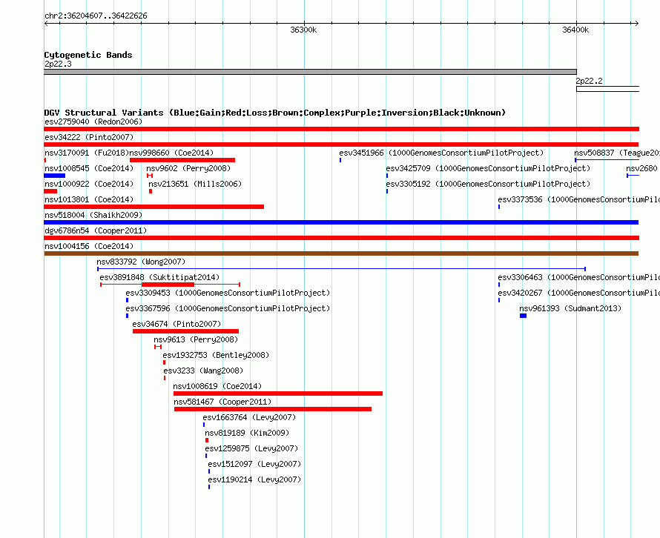Click nsv998660 (Coe2014) label

(171, 153)
